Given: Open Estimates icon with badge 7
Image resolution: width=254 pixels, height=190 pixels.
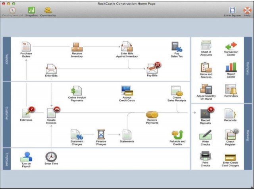Looking at the screenshot, I should coord(26,113).
